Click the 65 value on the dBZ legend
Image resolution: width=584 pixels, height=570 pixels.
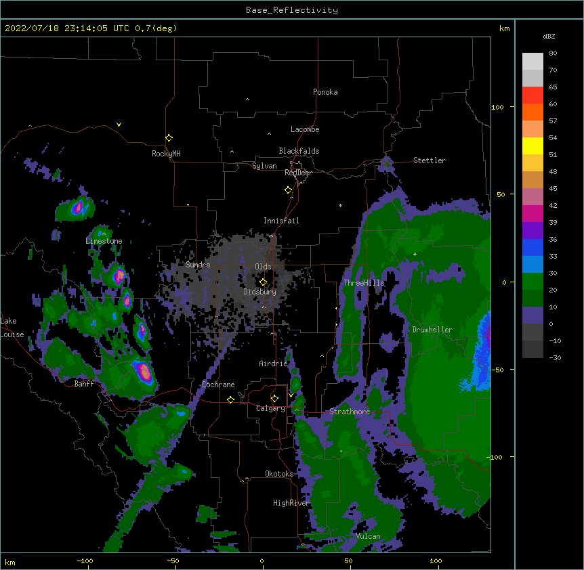[553, 87]
